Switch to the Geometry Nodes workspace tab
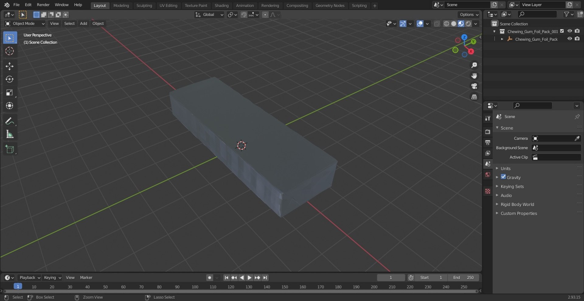Screen dimensions: 584x301 point(330,5)
